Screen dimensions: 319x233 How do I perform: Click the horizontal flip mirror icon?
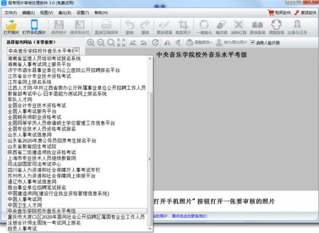pyautogui.click(x=167, y=43)
